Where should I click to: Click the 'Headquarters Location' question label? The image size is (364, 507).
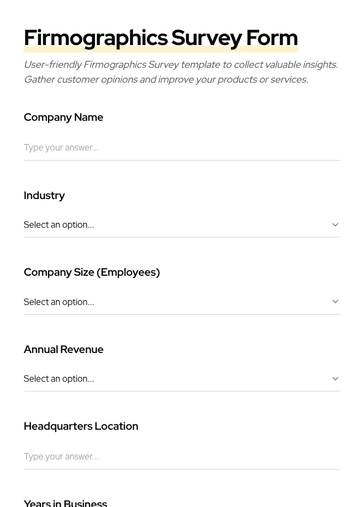click(81, 426)
